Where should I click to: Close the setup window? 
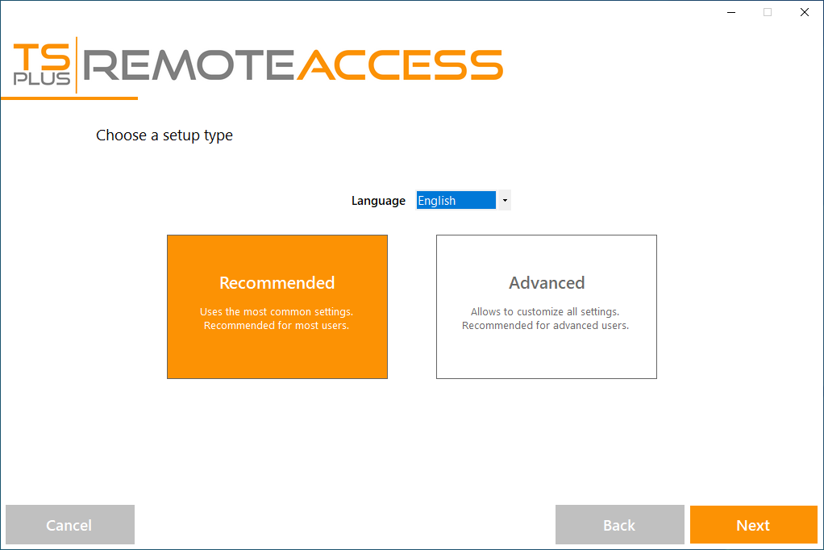805,12
